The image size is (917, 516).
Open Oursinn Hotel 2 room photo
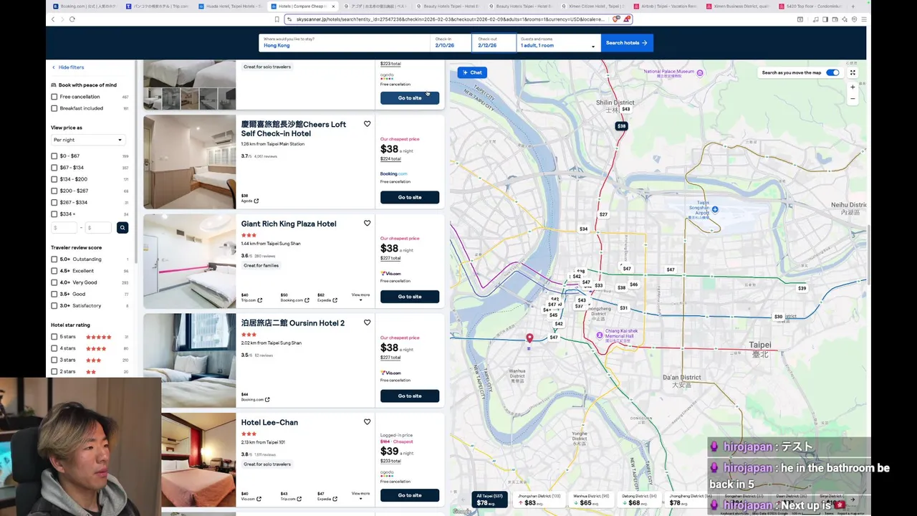click(x=189, y=360)
